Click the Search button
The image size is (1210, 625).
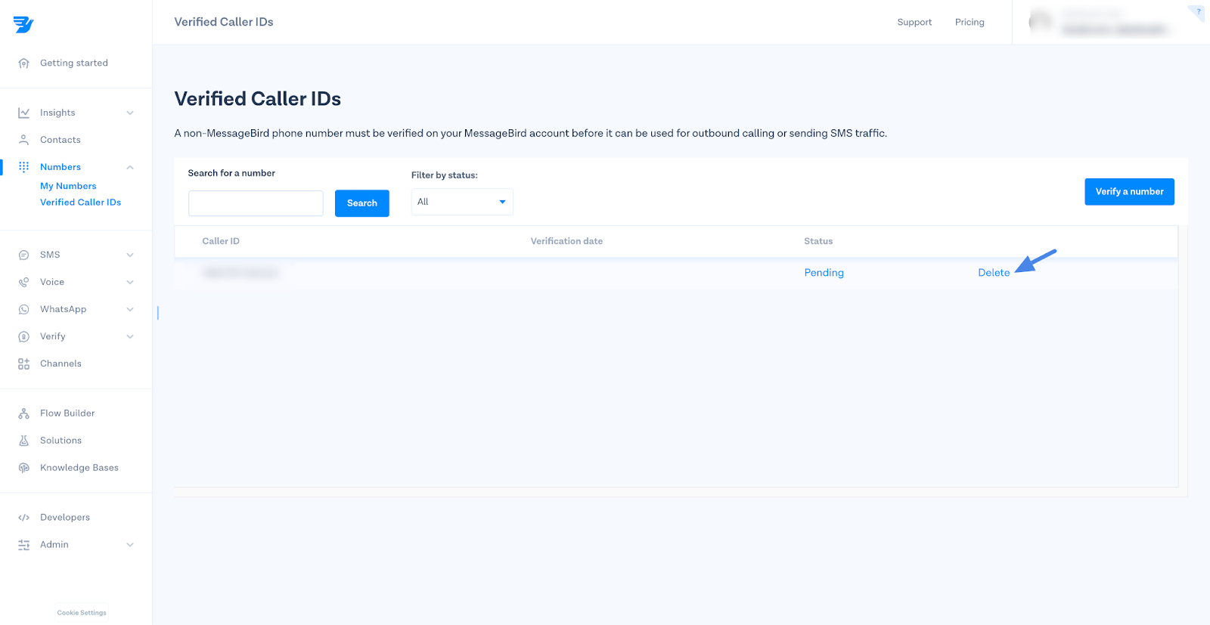pos(361,203)
